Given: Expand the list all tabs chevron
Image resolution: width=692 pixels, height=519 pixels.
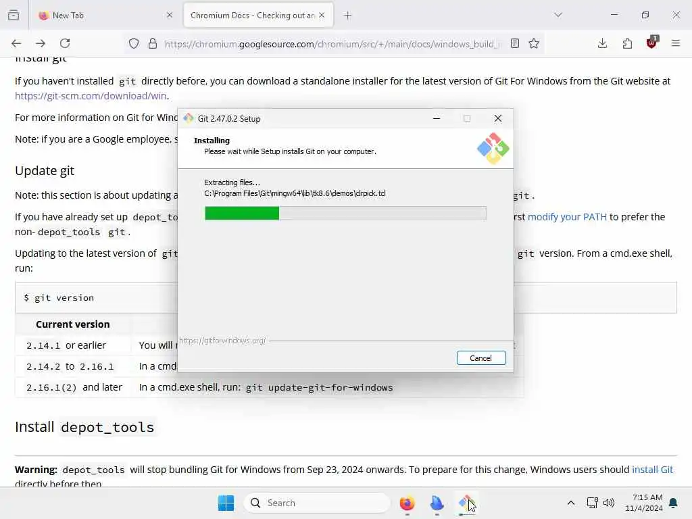Looking at the screenshot, I should point(558,15).
